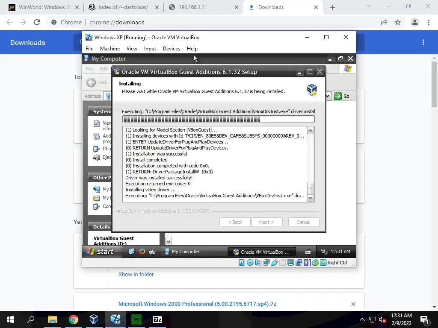Click the Chrome share page icon
Viewport: 438px width, 328px height.
pos(384,22)
